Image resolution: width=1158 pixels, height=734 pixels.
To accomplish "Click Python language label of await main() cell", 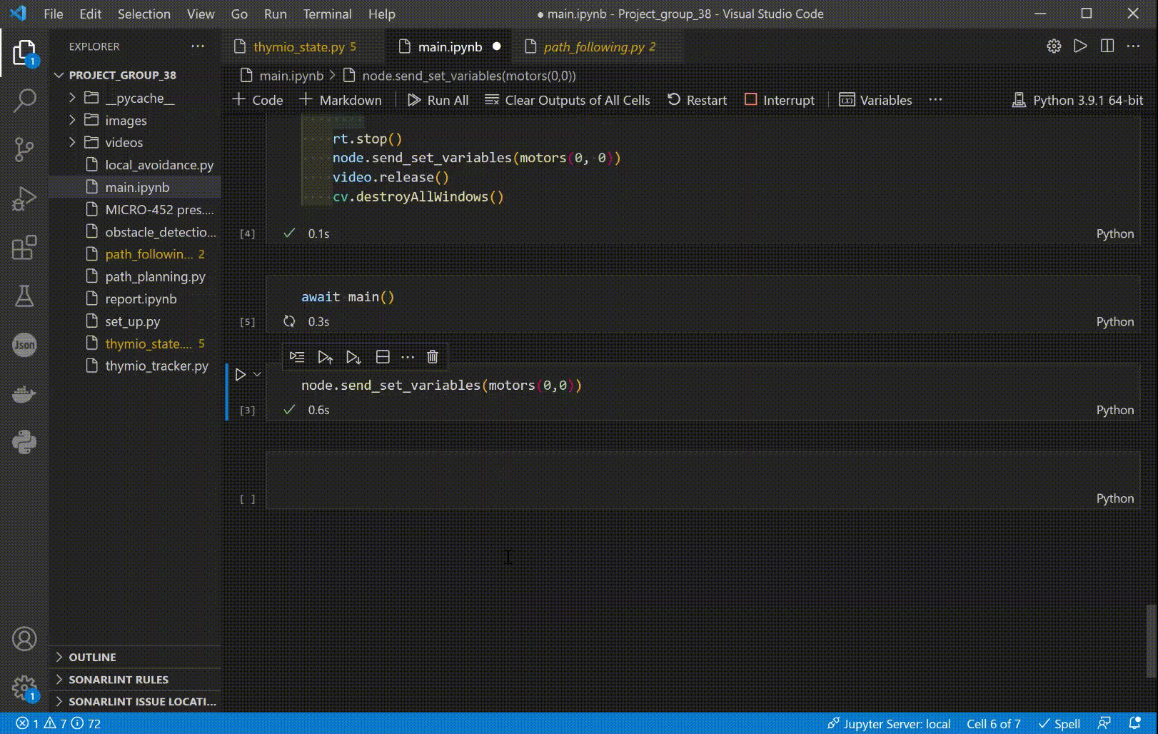I will tap(1114, 321).
